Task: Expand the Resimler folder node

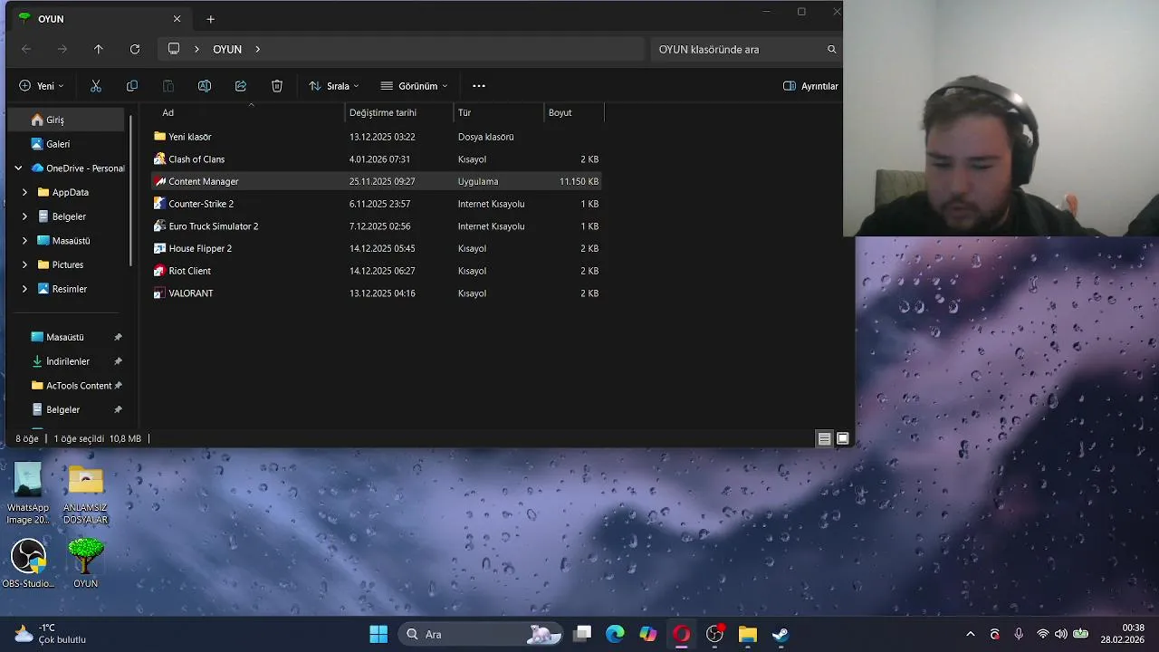Action: coord(24,289)
